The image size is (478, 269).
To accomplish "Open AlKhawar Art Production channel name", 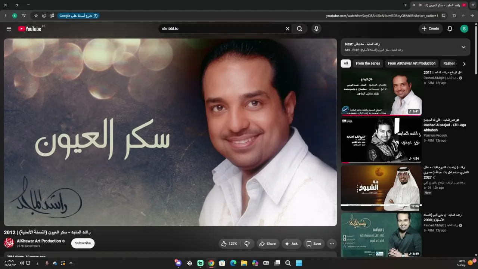I will coord(39,241).
